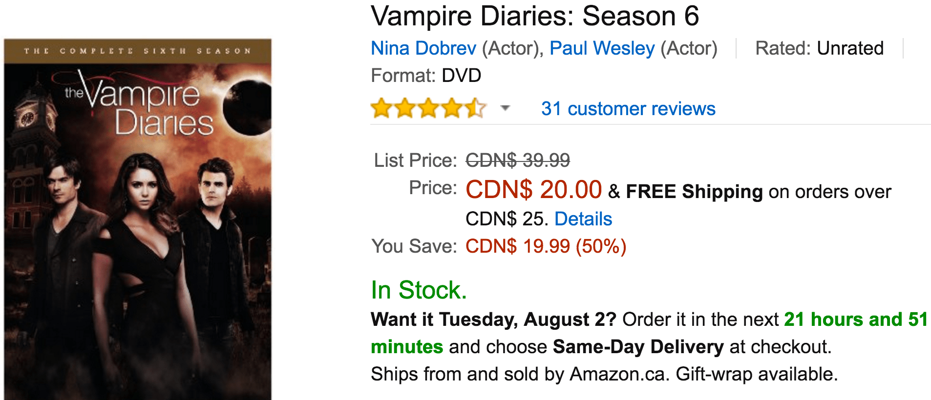Image resolution: width=931 pixels, height=400 pixels.
Task: Click the star rating icons
Action: tap(429, 108)
